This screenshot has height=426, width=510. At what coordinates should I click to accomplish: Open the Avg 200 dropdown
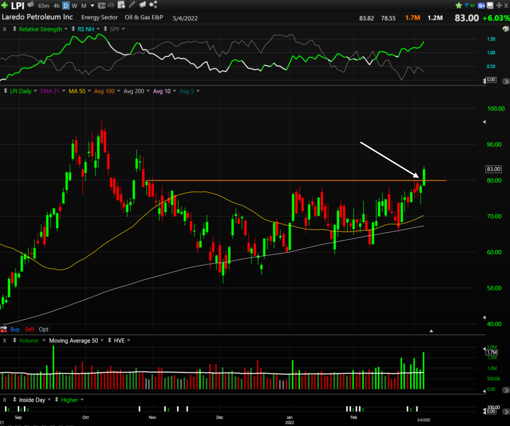point(148,91)
